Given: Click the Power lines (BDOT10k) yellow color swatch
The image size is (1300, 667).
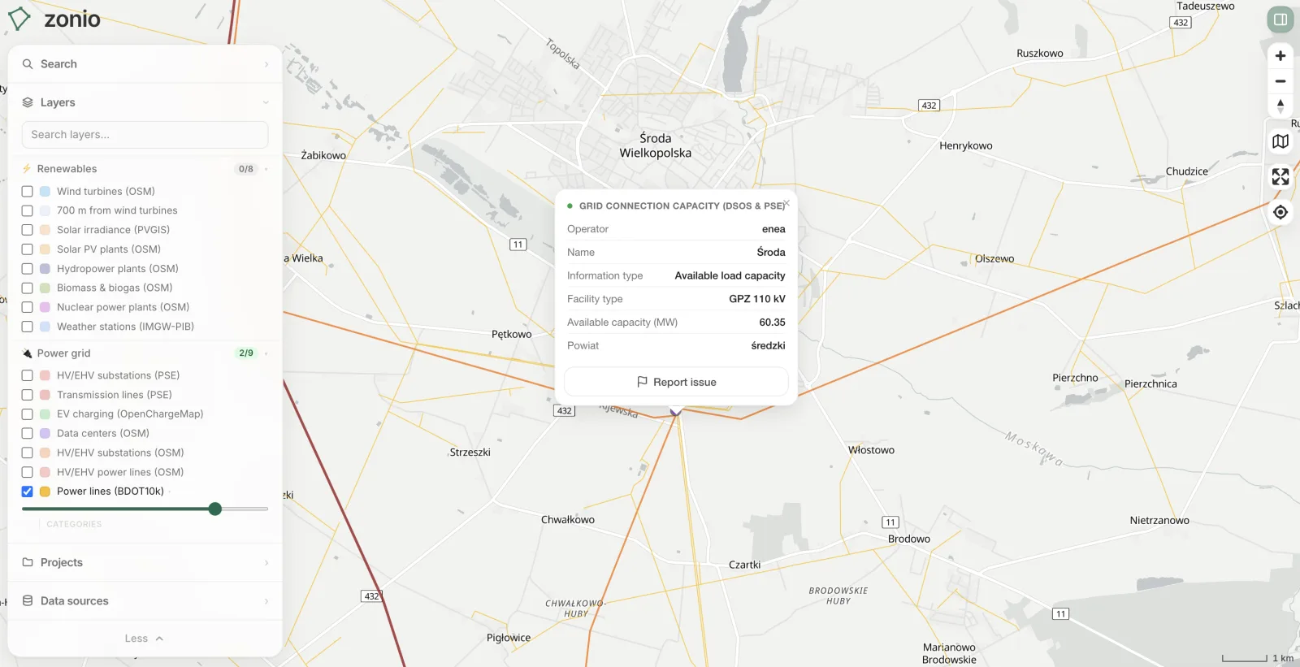Looking at the screenshot, I should point(45,492).
